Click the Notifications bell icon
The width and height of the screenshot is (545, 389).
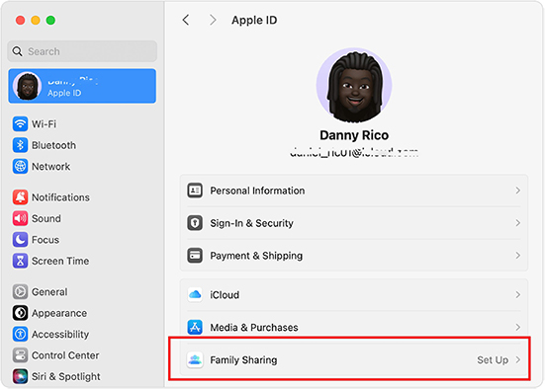(20, 197)
